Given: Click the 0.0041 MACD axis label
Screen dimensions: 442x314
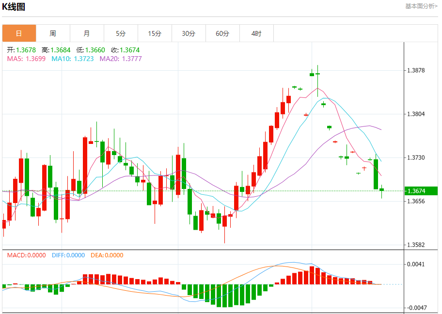Looking at the screenshot, I should [x=416, y=265].
